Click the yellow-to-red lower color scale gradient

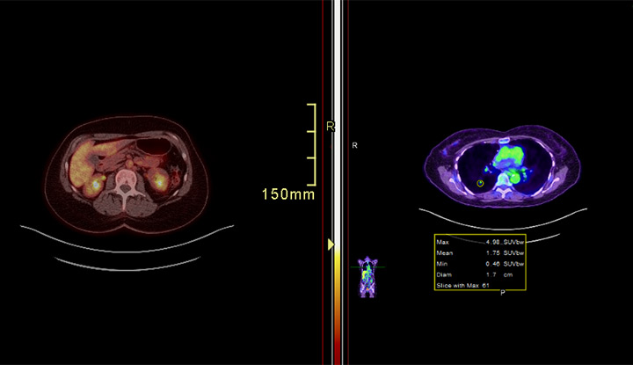[x=338, y=307]
